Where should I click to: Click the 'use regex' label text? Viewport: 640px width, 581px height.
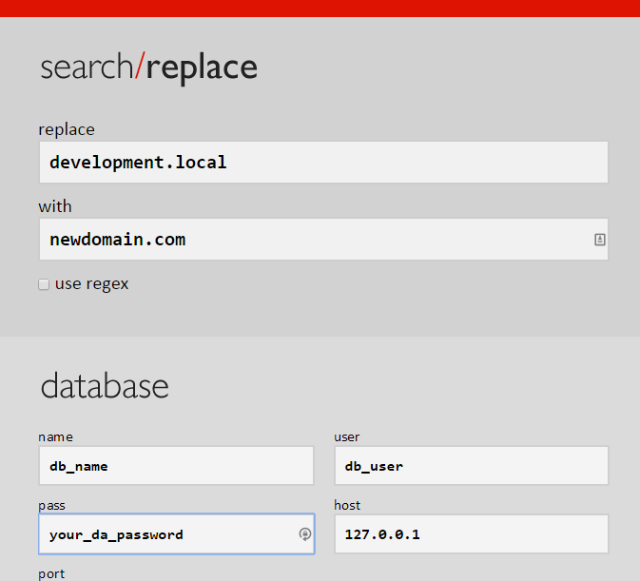[92, 284]
